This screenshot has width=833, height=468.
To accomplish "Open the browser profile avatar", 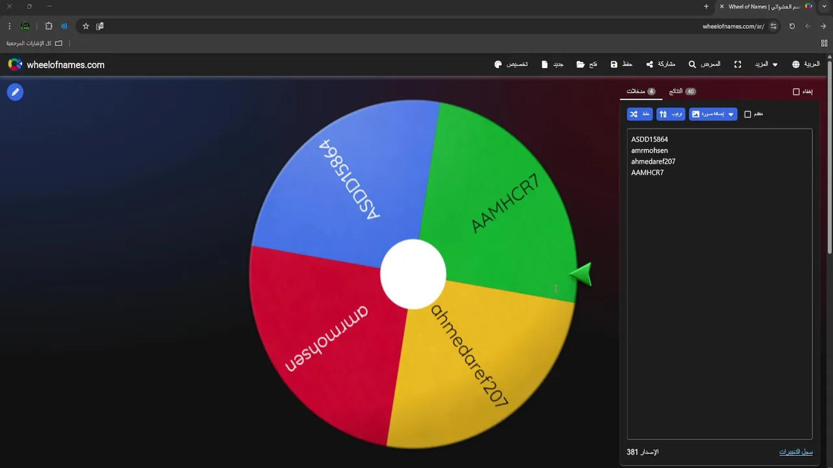I will click(25, 26).
